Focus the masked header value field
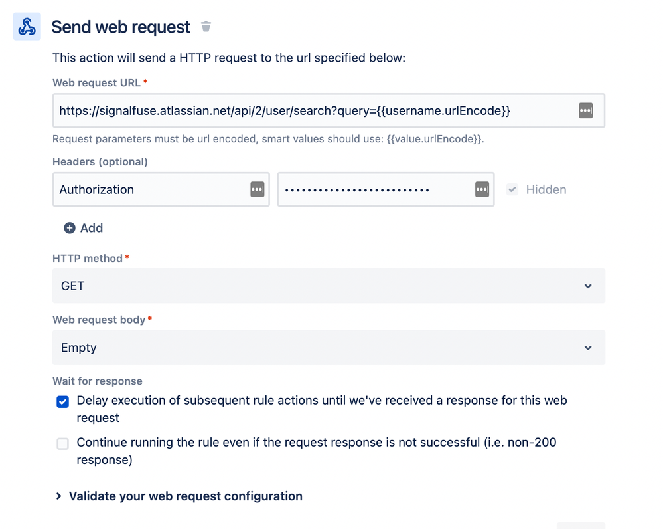Viewport: 663px width, 529px height. [x=375, y=189]
